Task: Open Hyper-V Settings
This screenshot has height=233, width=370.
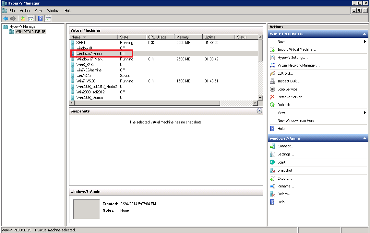Action: (292, 58)
